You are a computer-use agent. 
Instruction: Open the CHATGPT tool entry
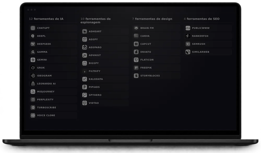(53, 28)
